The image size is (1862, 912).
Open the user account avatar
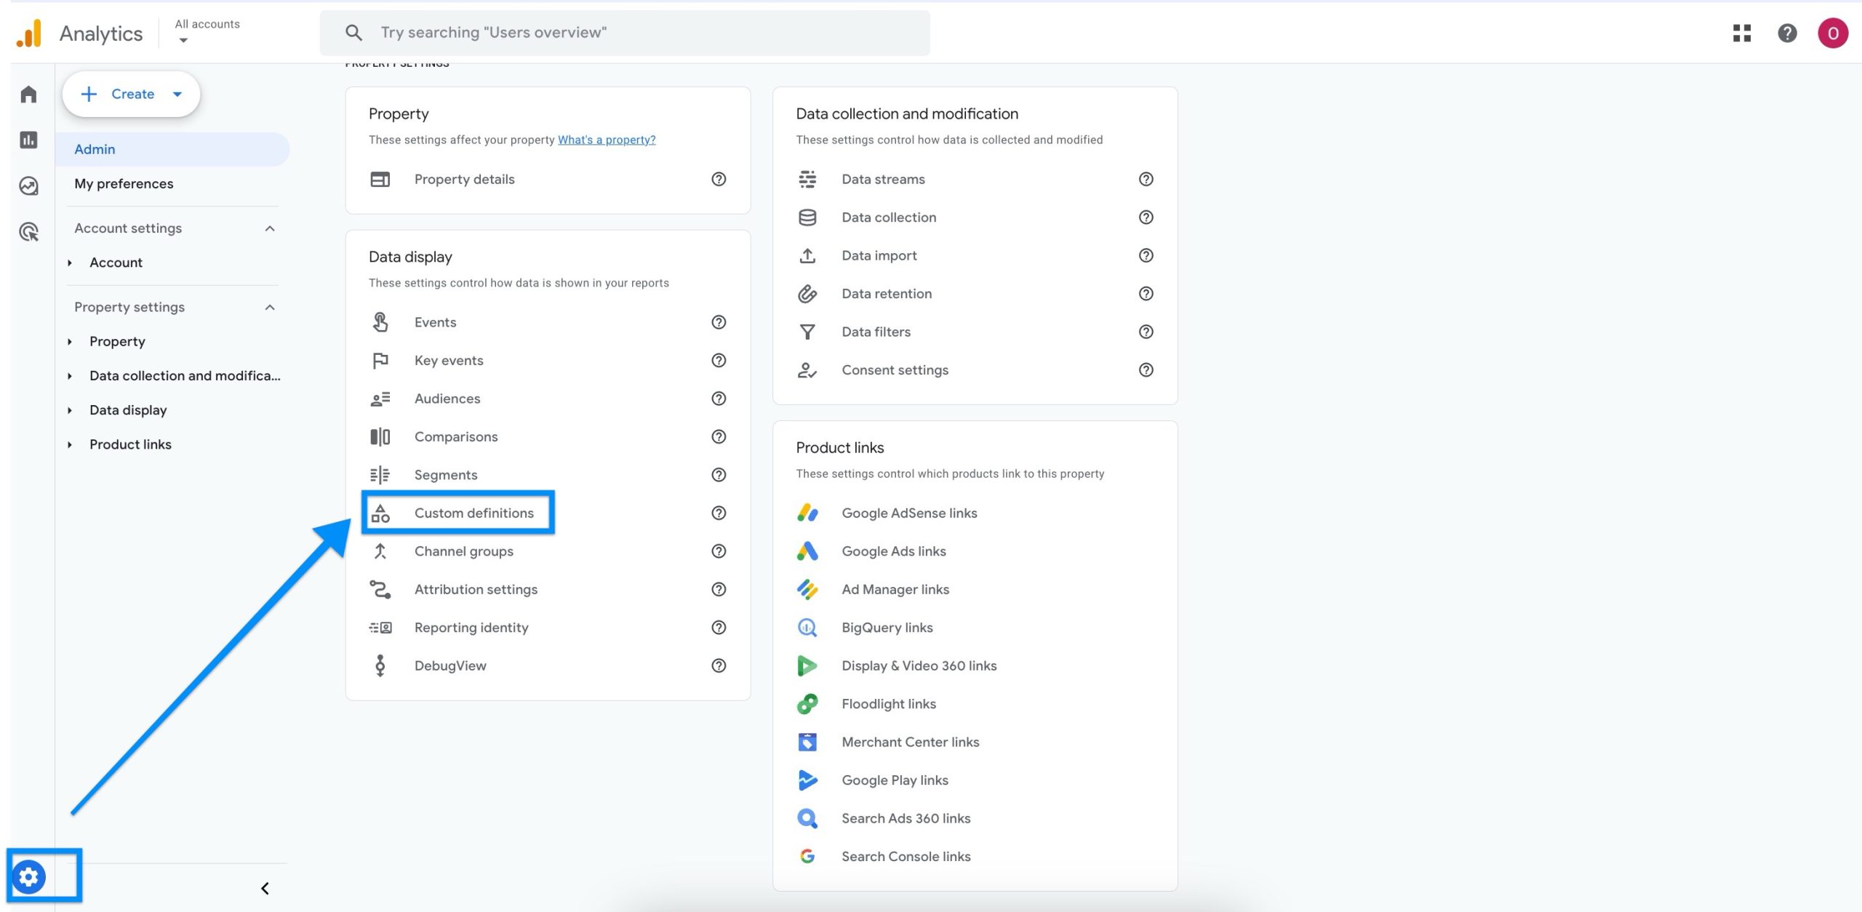pyautogui.click(x=1833, y=33)
